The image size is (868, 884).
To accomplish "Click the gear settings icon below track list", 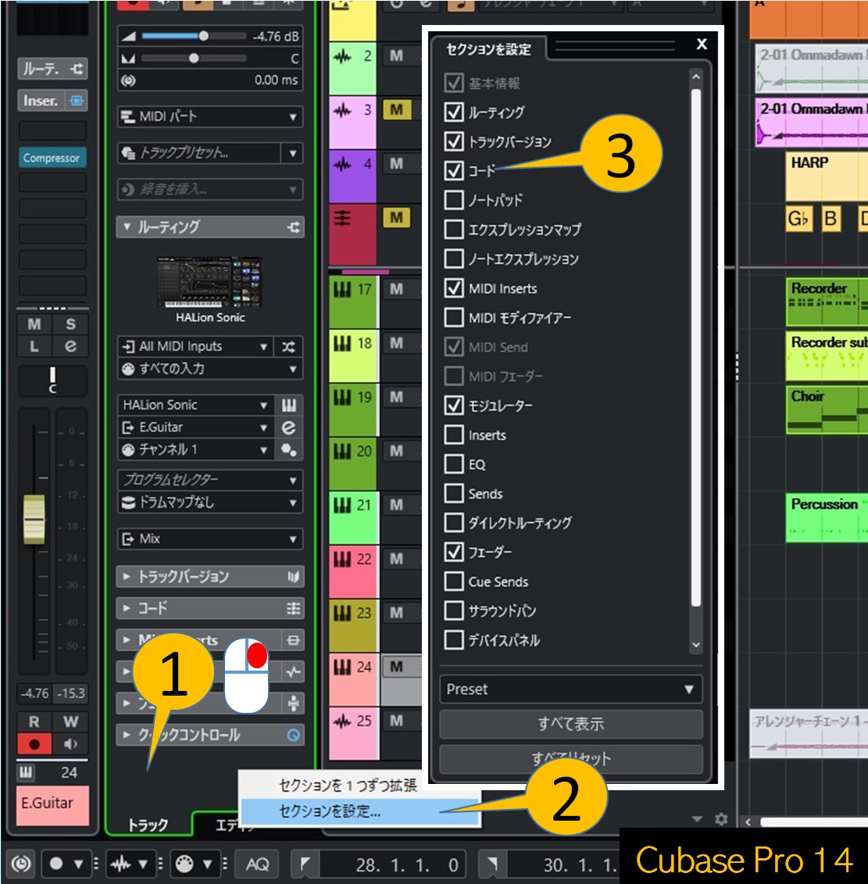I will (721, 819).
